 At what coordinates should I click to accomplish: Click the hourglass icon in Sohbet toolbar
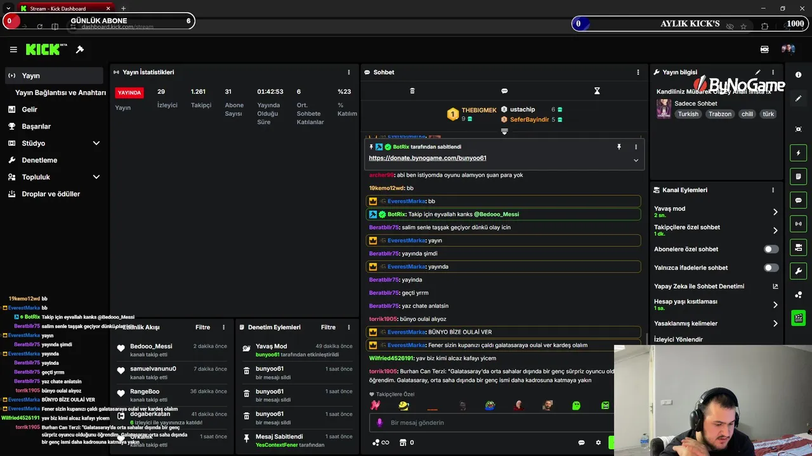tap(597, 91)
